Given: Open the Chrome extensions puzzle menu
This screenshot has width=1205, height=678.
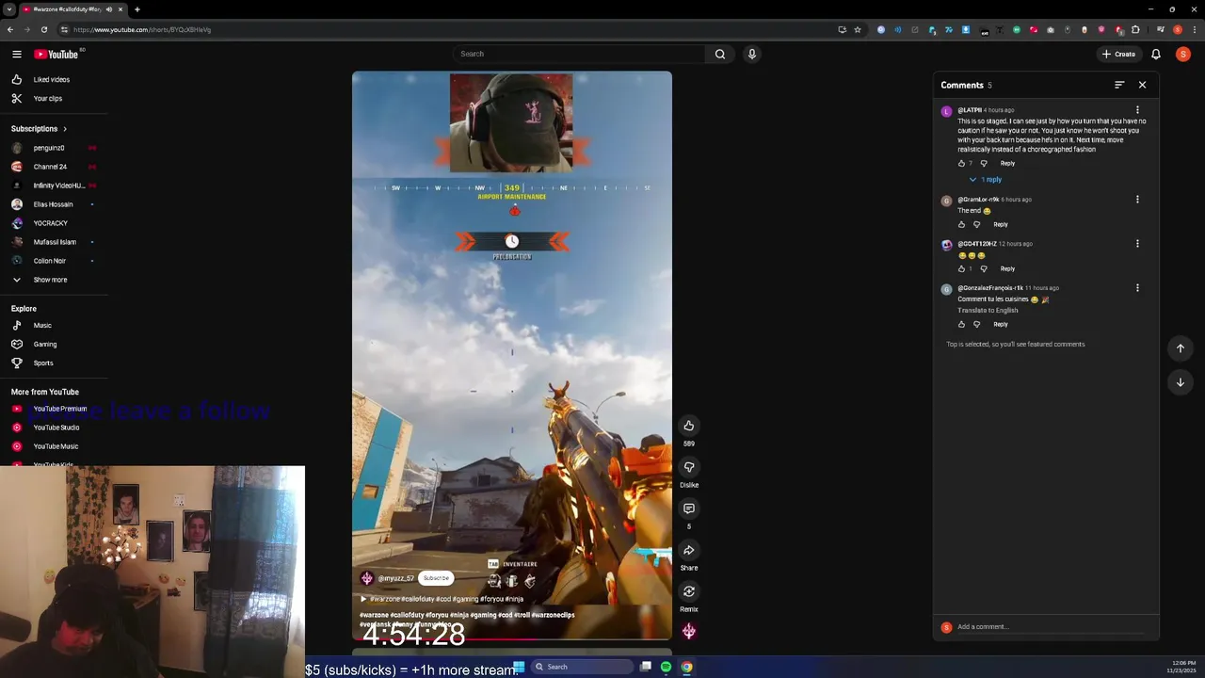Looking at the screenshot, I should pos(1135,29).
